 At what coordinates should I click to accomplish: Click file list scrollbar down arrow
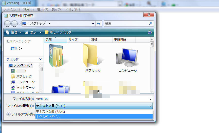tap(152, 91)
